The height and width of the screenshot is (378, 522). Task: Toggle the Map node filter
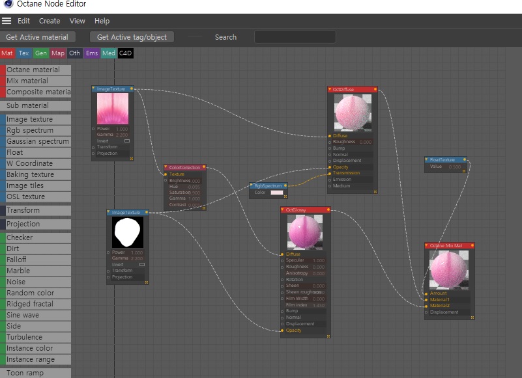[58, 53]
